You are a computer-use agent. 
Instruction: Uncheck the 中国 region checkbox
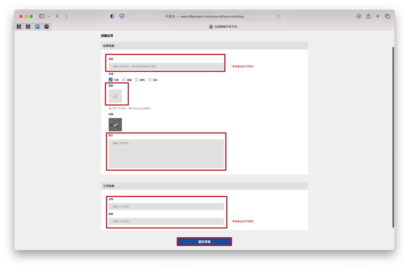[x=110, y=80]
